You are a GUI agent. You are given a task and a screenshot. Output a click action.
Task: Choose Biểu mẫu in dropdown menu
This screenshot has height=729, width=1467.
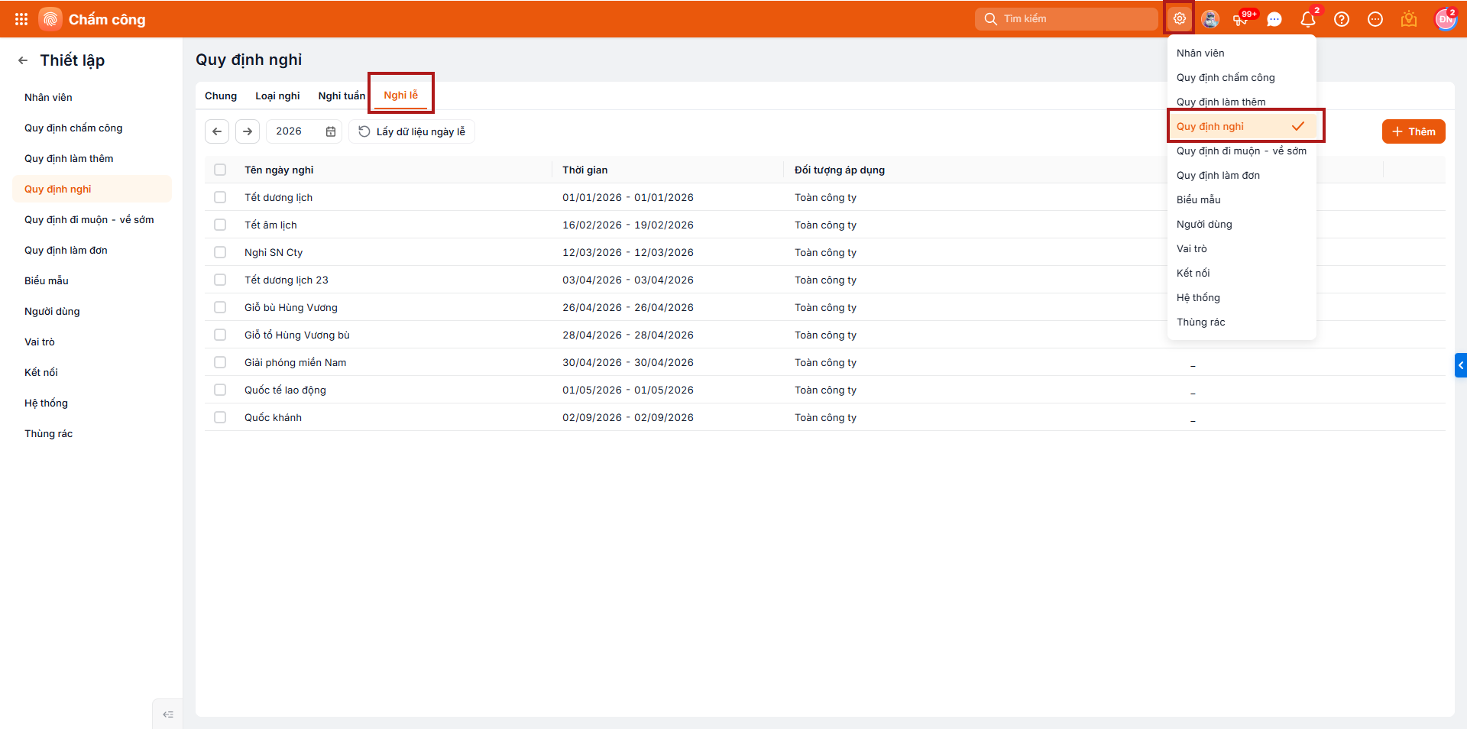[1242, 199]
